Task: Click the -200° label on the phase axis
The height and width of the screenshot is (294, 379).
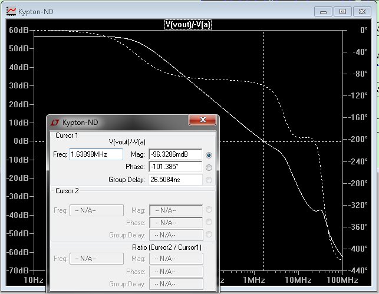Action: [358, 139]
